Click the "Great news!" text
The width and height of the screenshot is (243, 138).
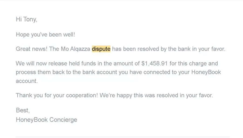[32, 49]
